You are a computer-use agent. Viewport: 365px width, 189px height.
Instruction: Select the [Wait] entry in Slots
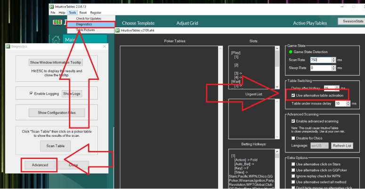(x=236, y=82)
